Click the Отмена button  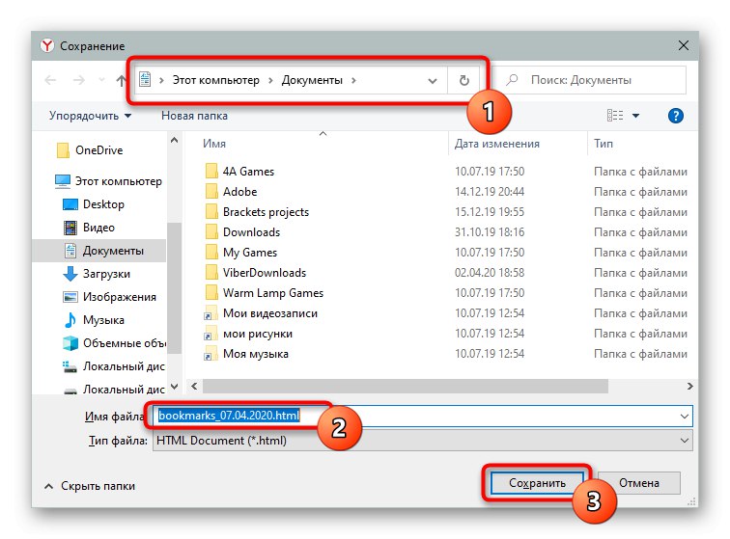(639, 483)
